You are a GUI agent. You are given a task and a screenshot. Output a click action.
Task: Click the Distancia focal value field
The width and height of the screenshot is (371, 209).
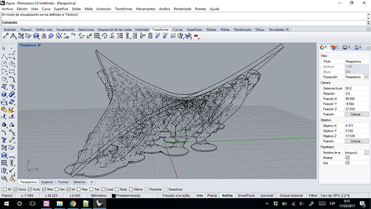click(357, 88)
